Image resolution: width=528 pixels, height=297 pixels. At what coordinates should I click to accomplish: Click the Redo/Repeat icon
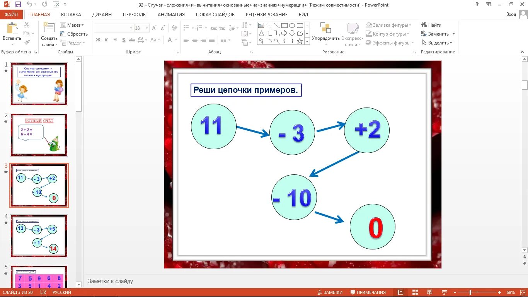[44, 5]
